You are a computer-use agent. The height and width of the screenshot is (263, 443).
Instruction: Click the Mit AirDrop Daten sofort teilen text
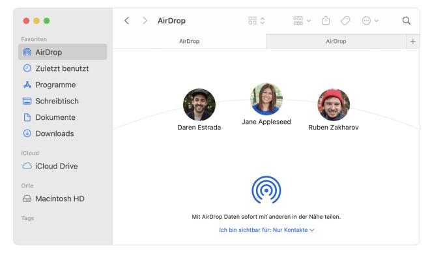click(x=266, y=217)
